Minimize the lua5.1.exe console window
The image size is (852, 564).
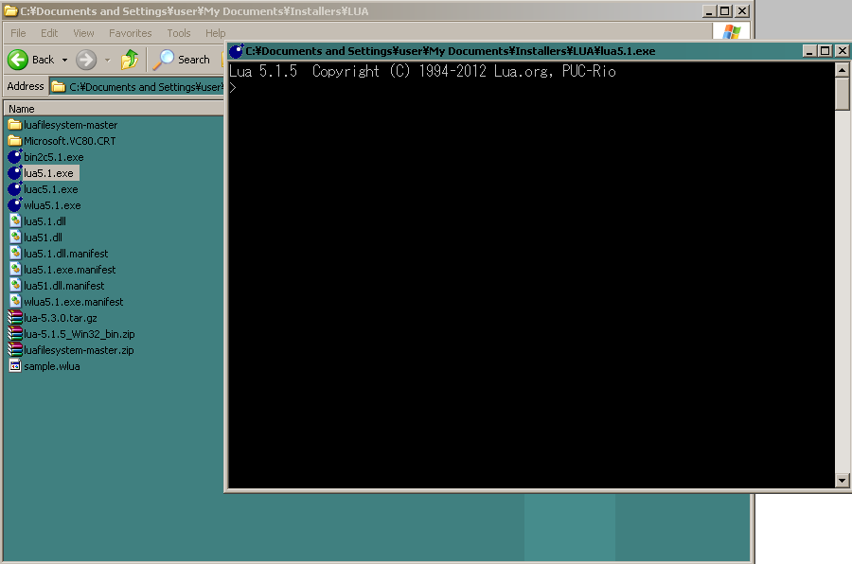(x=809, y=51)
